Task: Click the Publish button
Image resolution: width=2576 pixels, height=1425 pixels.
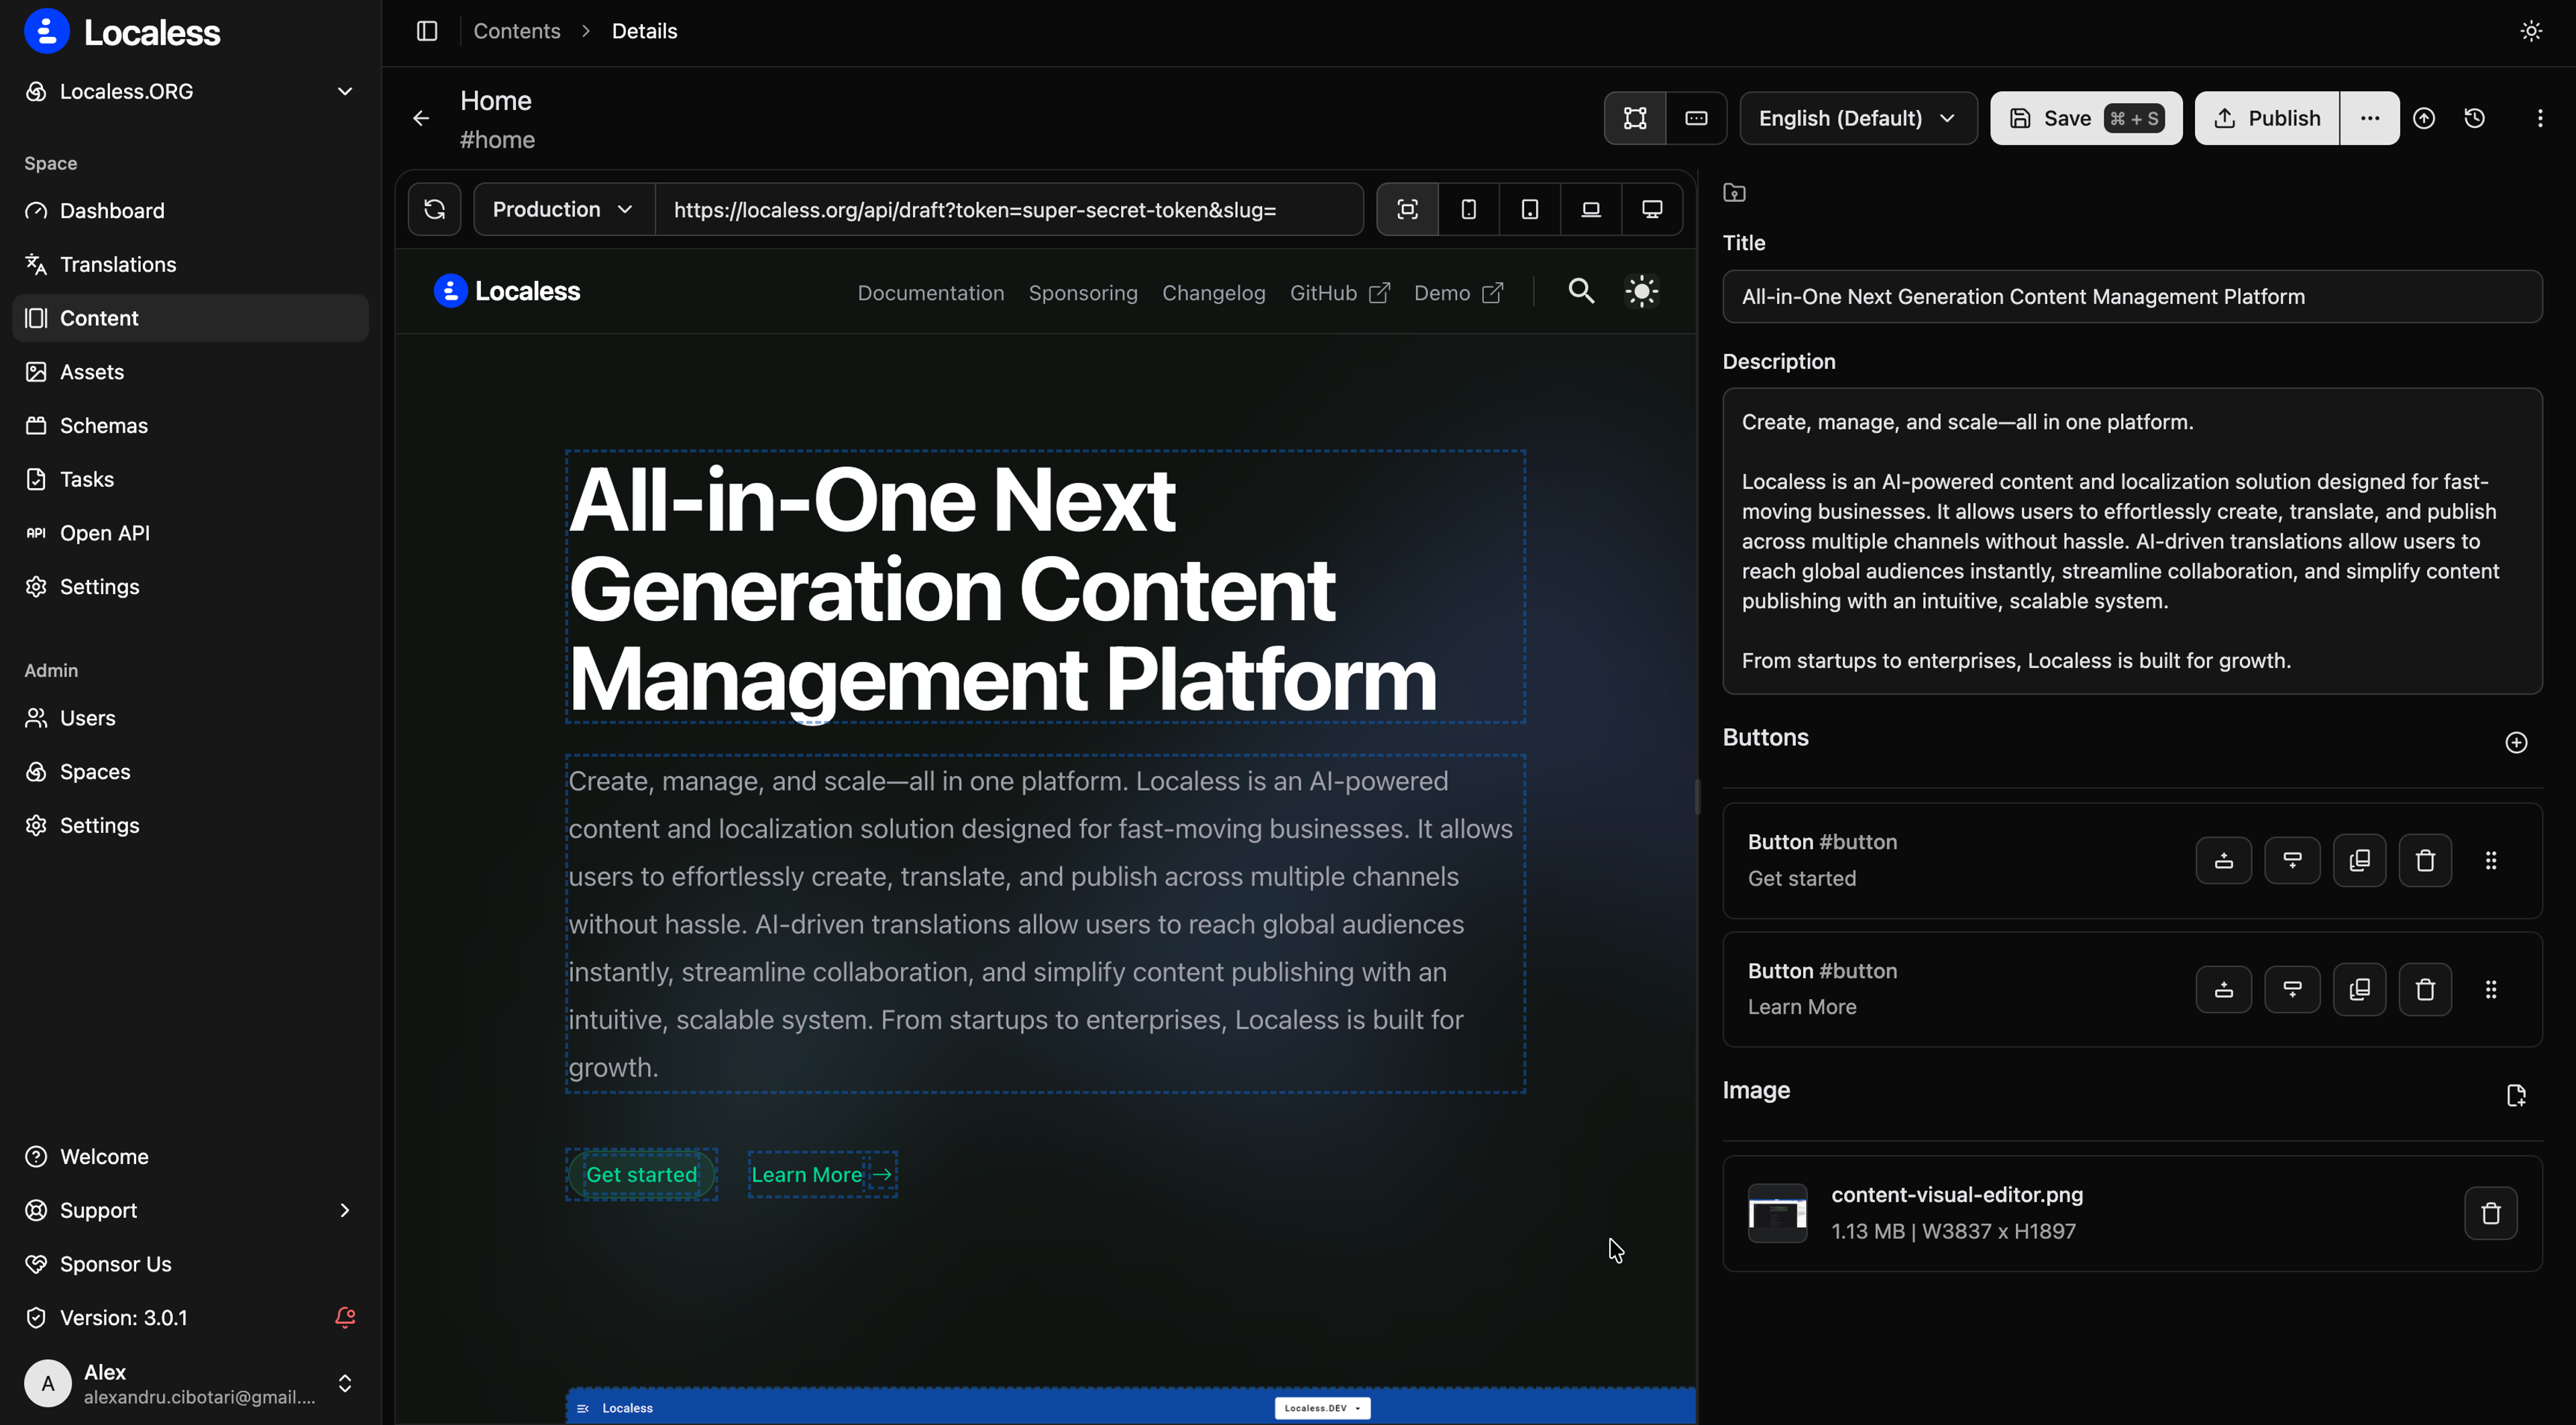Action: click(2267, 118)
